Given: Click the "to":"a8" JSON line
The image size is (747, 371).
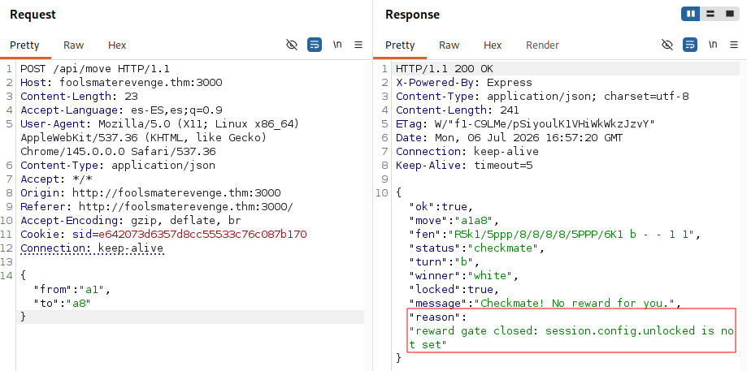Looking at the screenshot, I should (x=62, y=303).
